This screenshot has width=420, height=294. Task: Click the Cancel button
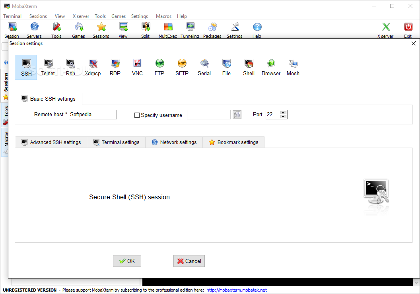coord(189,261)
